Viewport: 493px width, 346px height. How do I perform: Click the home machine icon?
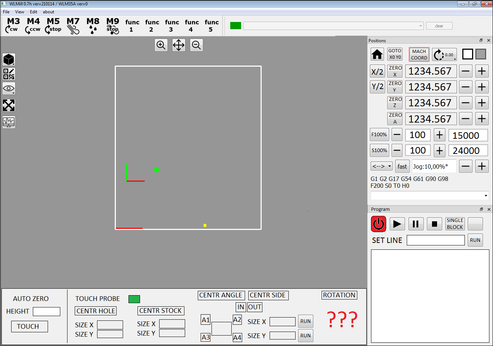coord(377,54)
